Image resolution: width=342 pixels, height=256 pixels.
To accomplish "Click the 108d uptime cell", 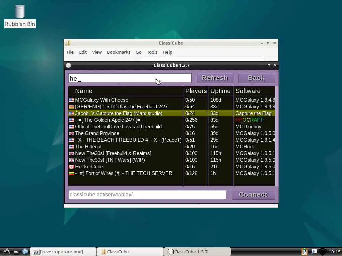I will [x=216, y=100].
